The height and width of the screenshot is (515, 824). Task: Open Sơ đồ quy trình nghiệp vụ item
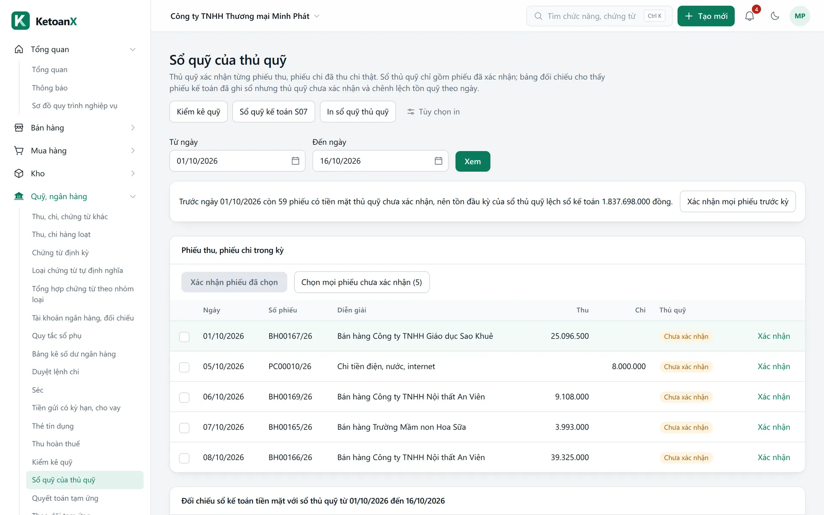coord(75,106)
